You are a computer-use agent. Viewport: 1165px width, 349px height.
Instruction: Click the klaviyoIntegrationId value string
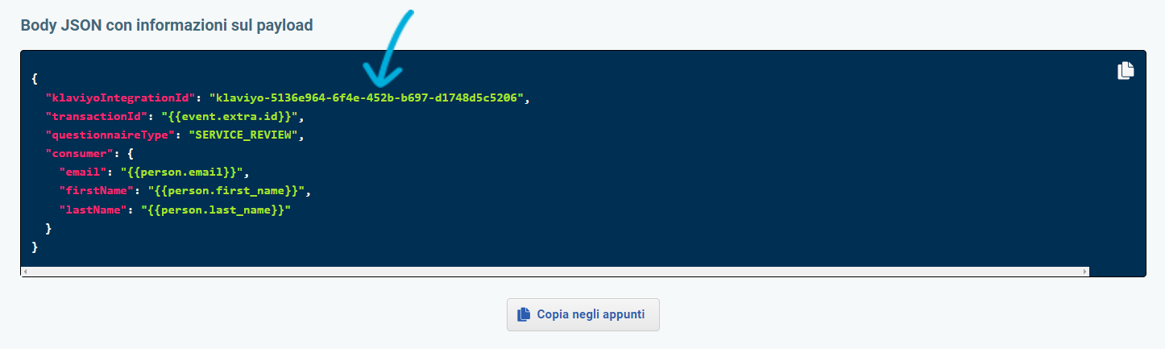368,98
